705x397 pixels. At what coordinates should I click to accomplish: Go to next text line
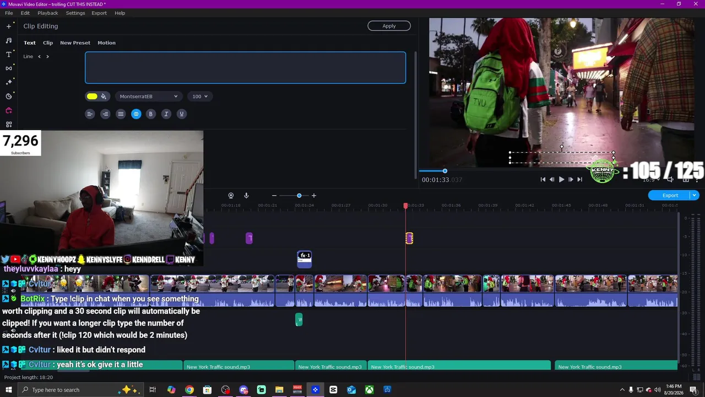(x=47, y=56)
